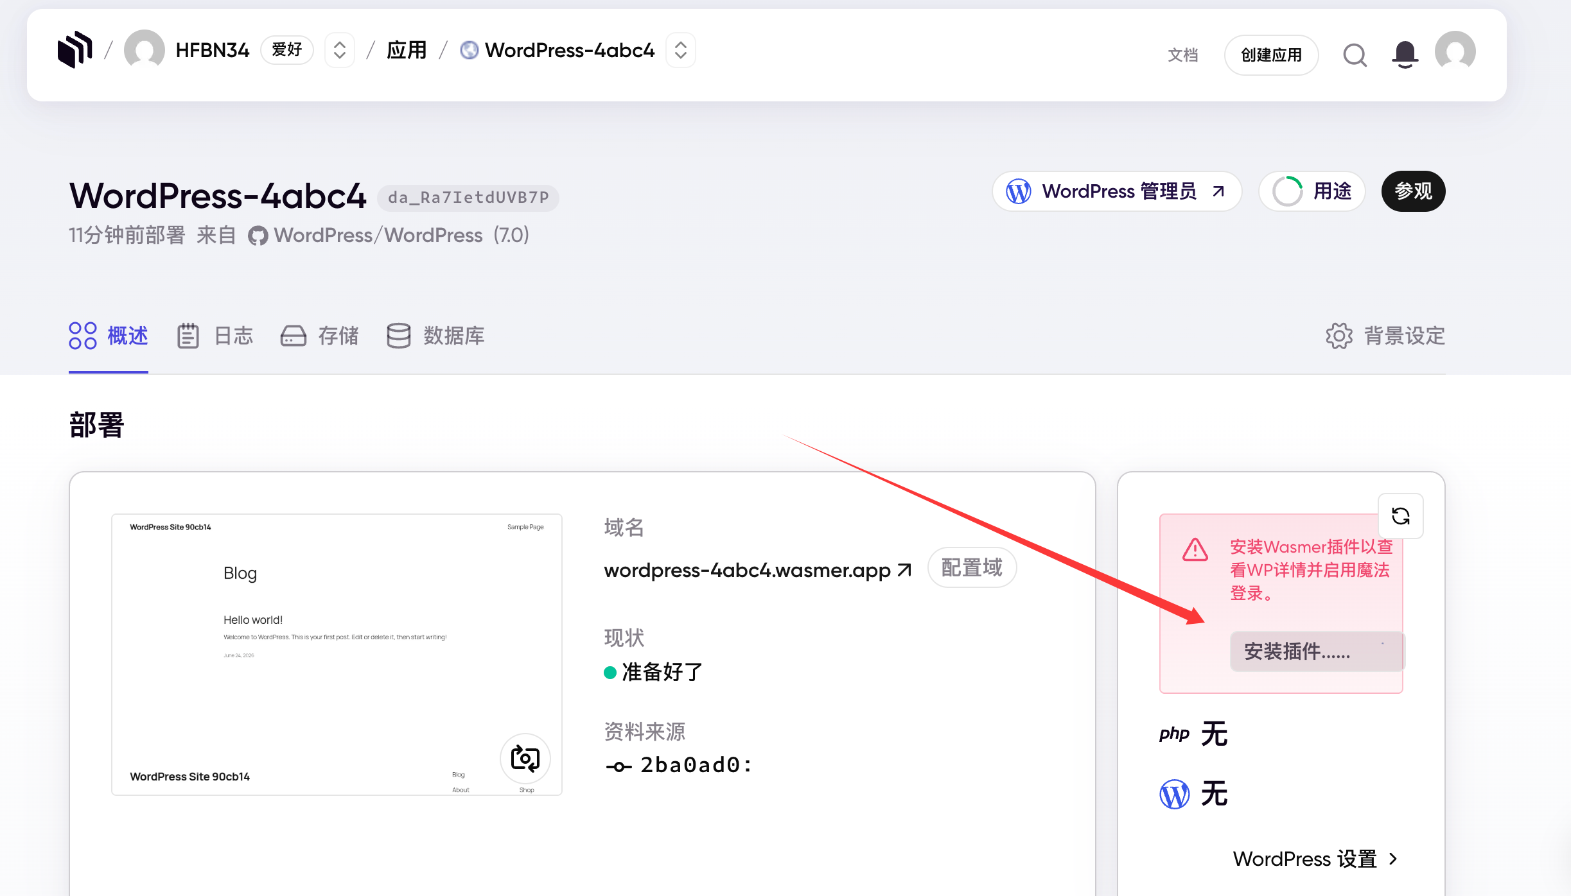Click the 11分钟前部署 deployment time text
1571x896 pixels.
click(127, 236)
